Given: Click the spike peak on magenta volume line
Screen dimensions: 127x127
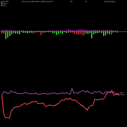Looking at the screenshot, I should pyautogui.click(x=72, y=89).
